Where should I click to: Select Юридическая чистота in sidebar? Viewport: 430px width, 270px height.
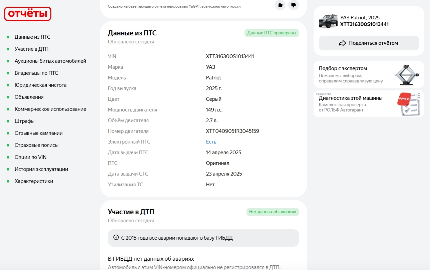click(x=40, y=85)
